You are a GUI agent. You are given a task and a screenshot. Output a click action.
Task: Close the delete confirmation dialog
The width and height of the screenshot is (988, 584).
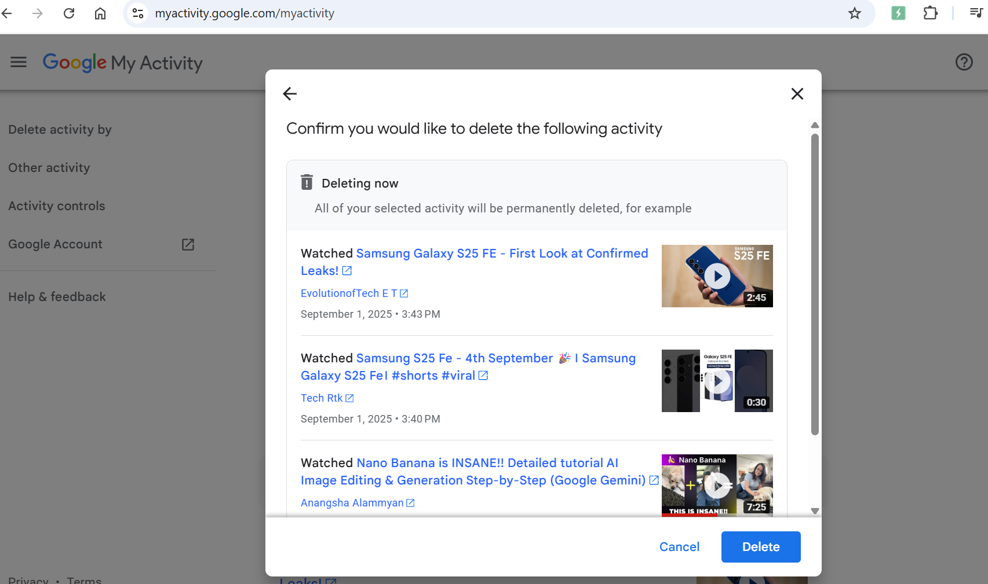797,94
